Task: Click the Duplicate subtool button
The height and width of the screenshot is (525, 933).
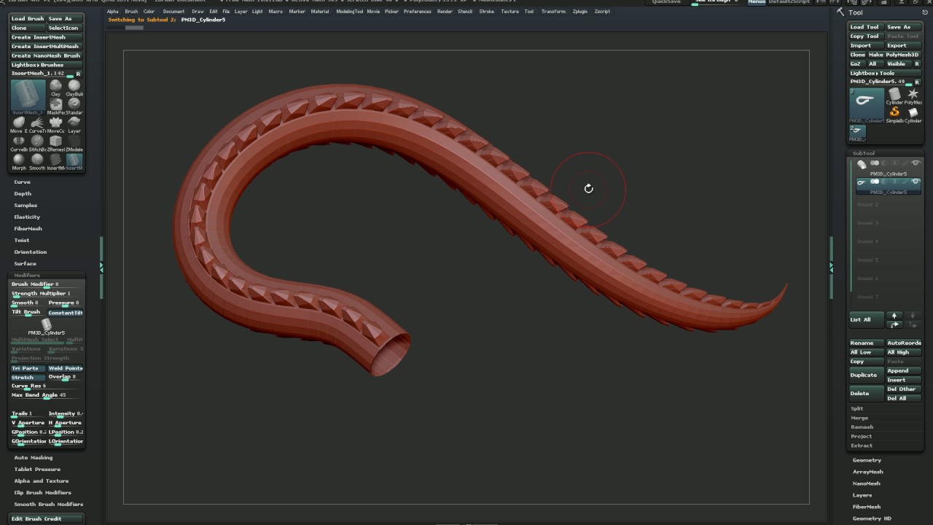Action: (867, 375)
